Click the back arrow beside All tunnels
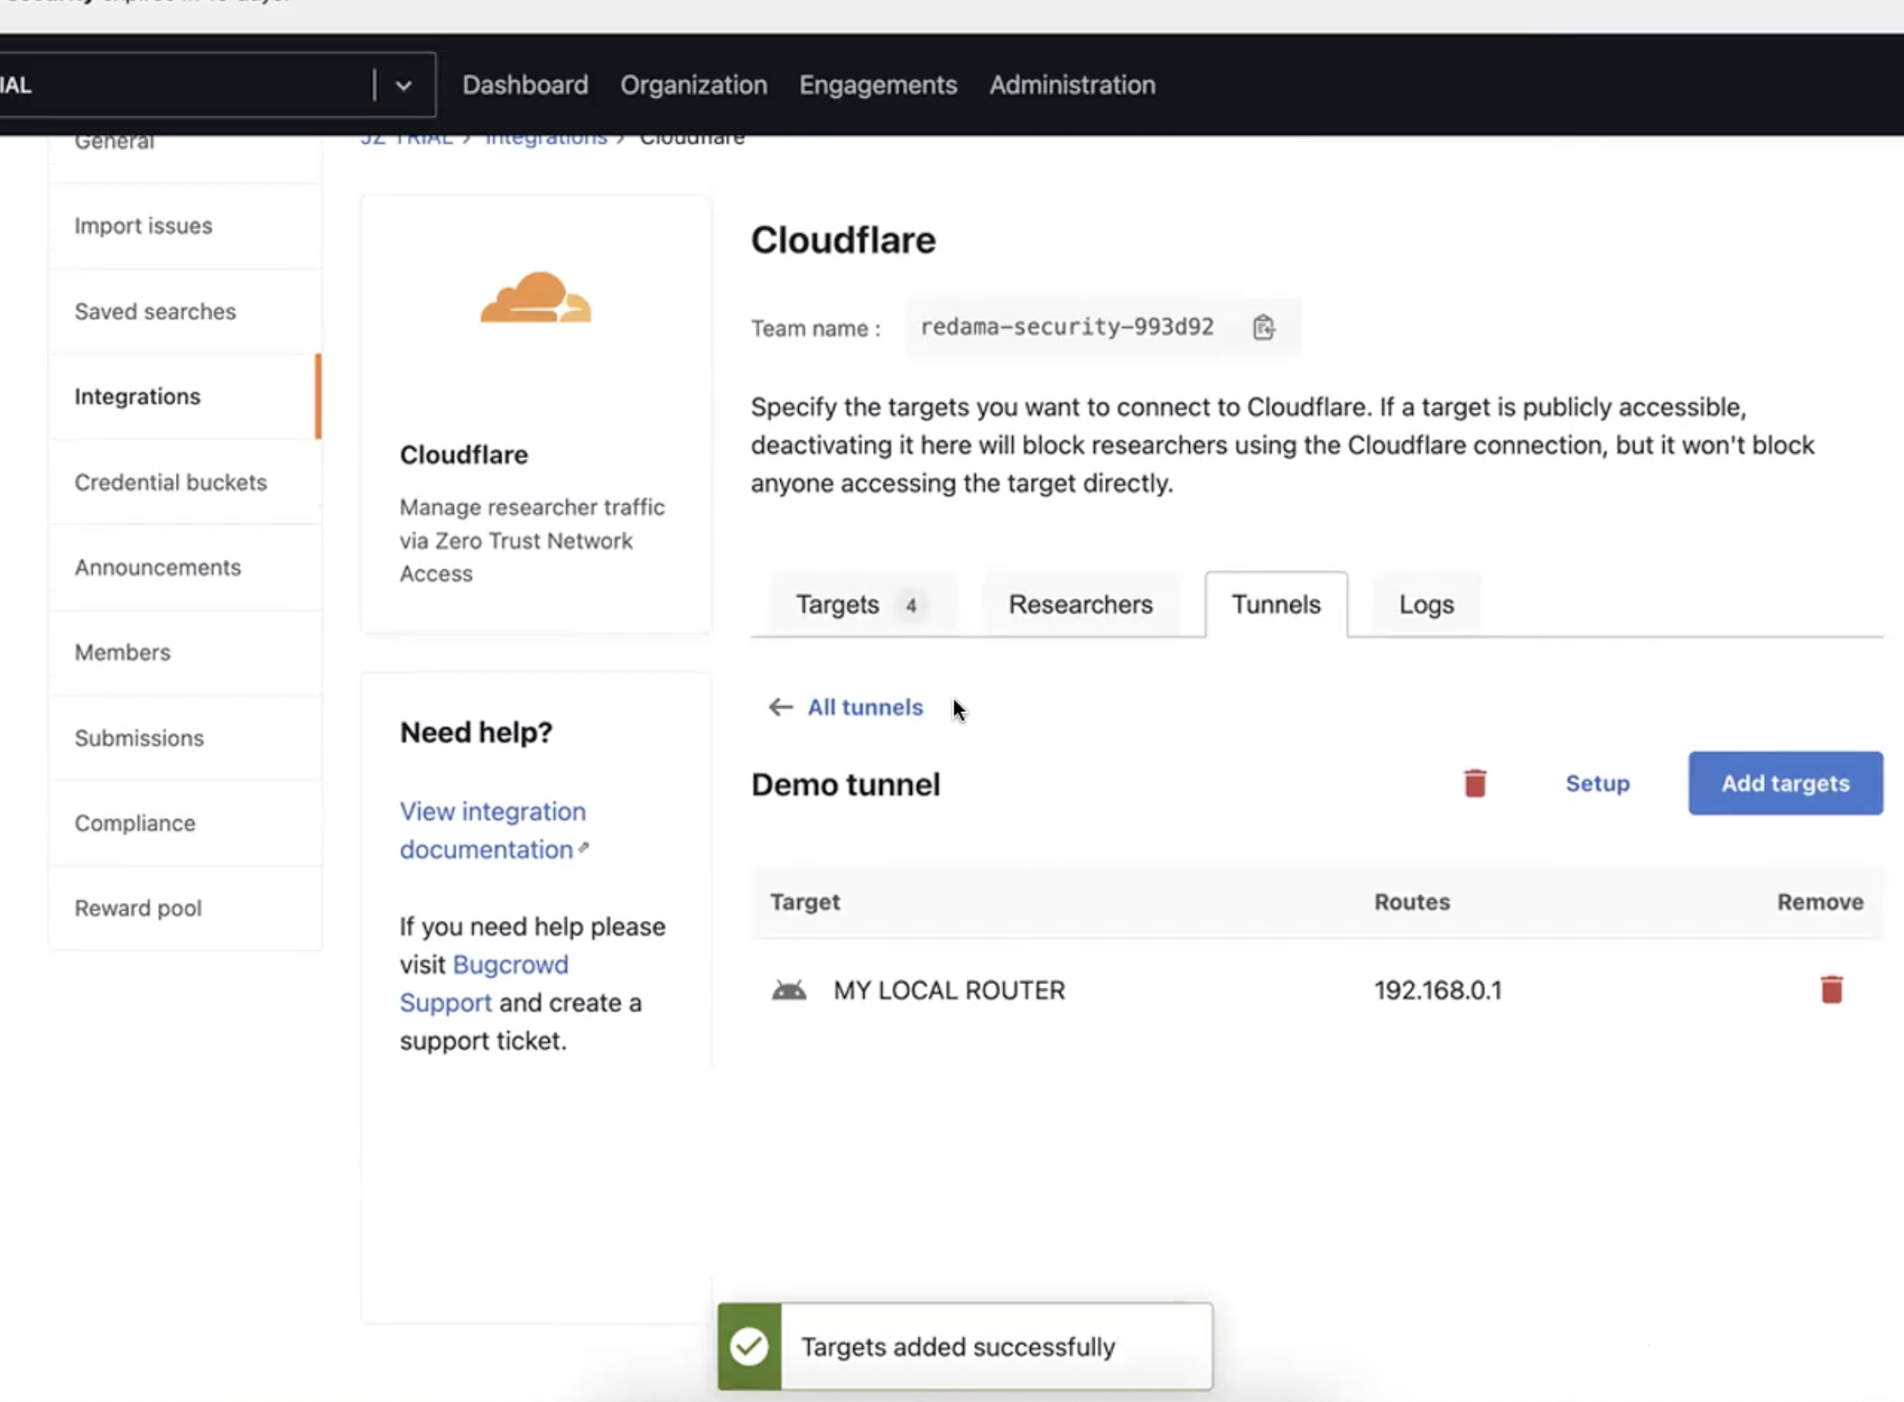 pos(780,707)
